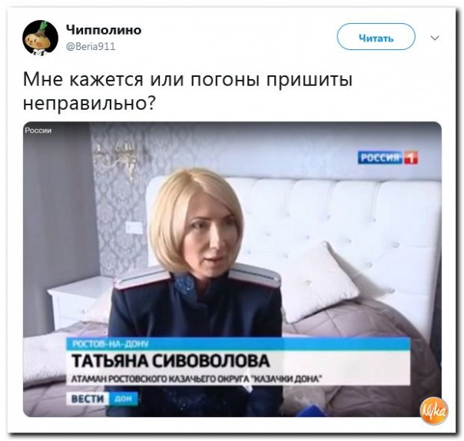Click the Россия 1 channel logo

point(388,157)
